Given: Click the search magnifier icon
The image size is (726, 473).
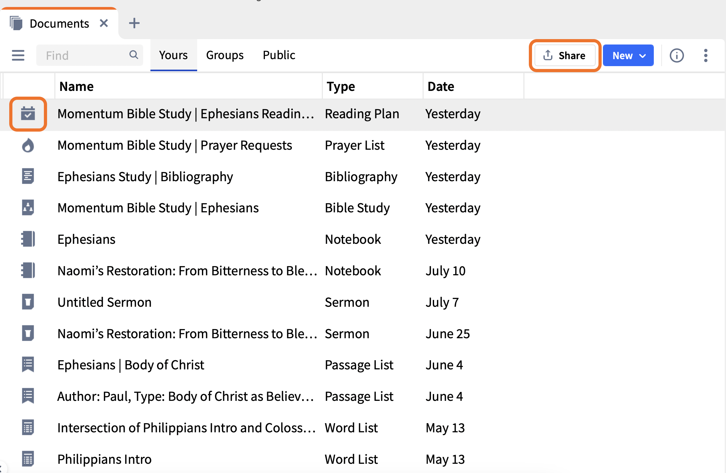Looking at the screenshot, I should coord(134,55).
